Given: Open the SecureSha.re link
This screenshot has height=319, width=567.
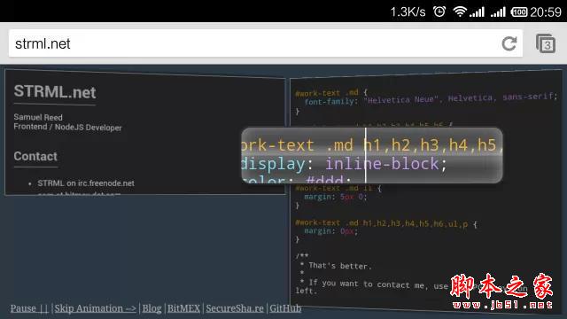Looking at the screenshot, I should coord(235,308).
